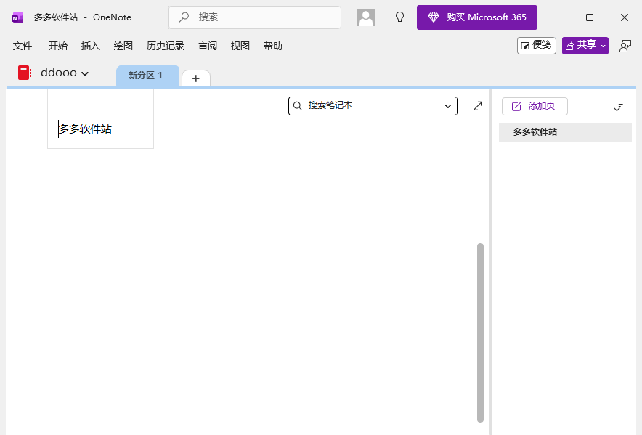642x435 pixels.
Task: Click the expand full page view arrow
Action: pos(477,106)
